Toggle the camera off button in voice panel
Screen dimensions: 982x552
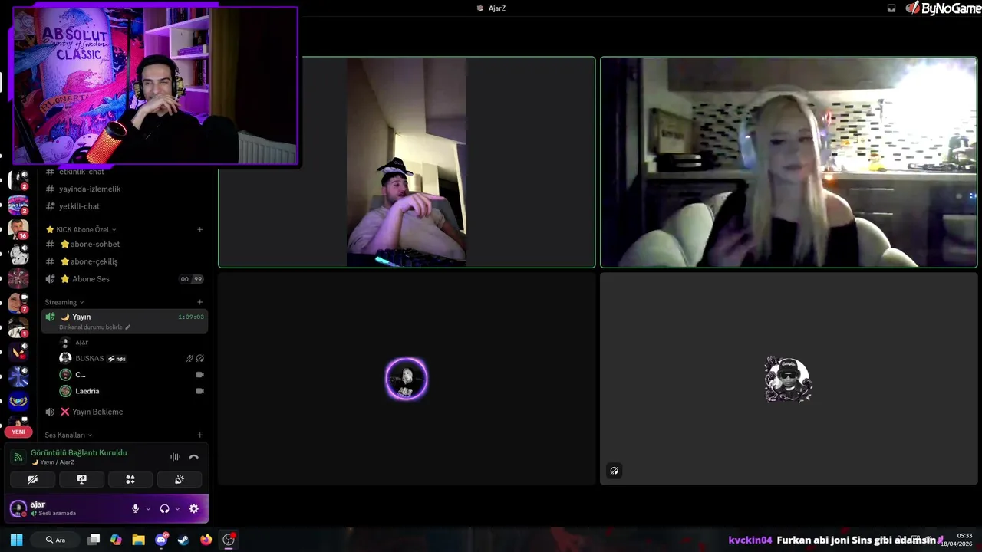(x=32, y=479)
